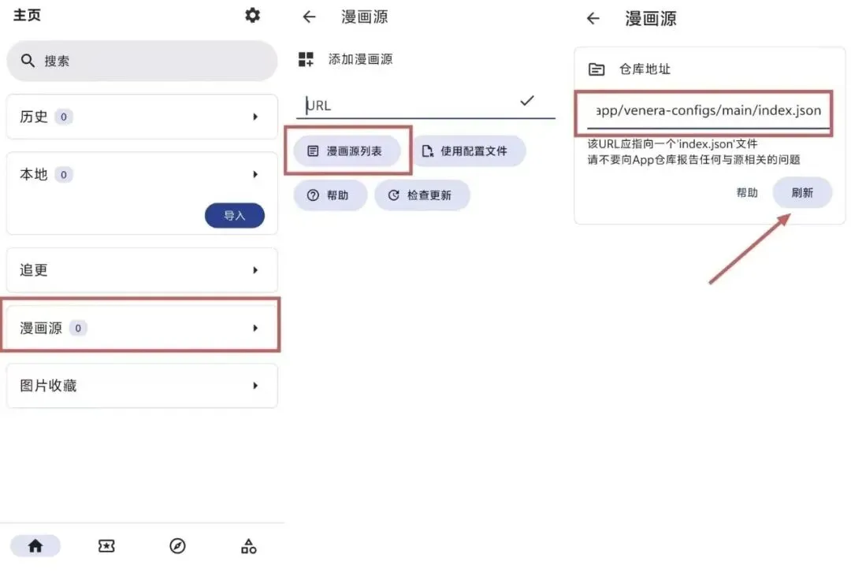The height and width of the screenshot is (572, 851).
Task: Go back from the middle 漫画源 screen
Action: tap(309, 17)
